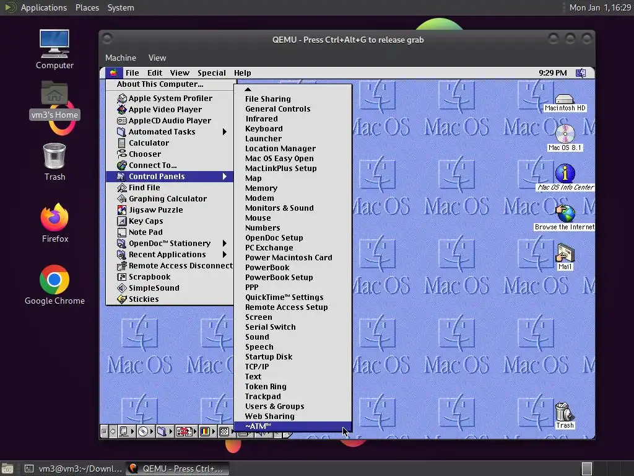Launch Graphing Calculator
This screenshot has height=476, width=634.
[x=170, y=199]
